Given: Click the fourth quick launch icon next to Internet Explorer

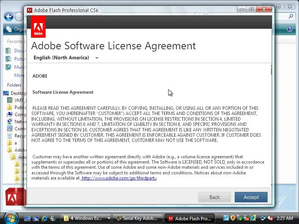Looking at the screenshot, I should [53, 218].
